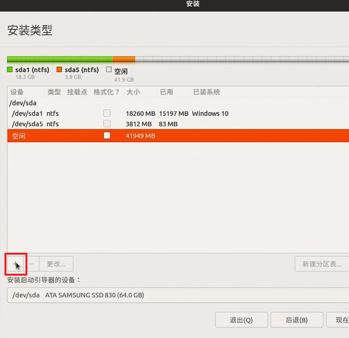Click the 格式化？ column header

(106, 92)
